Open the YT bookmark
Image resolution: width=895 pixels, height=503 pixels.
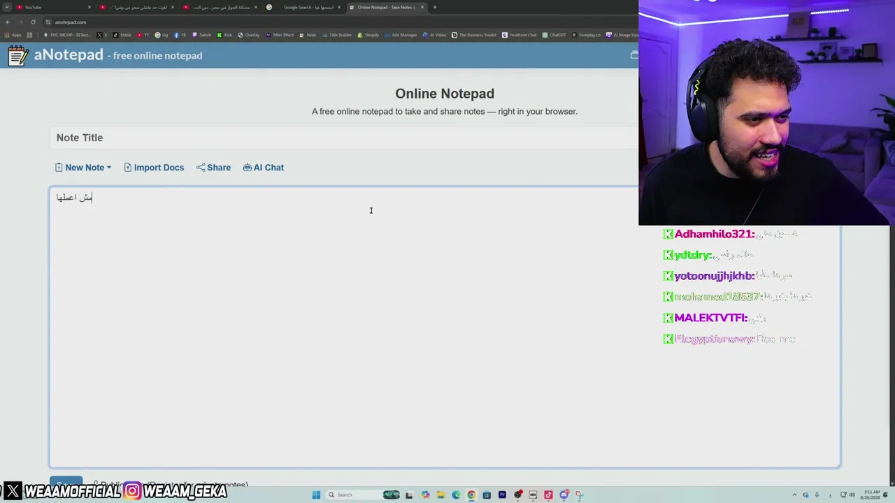pyautogui.click(x=143, y=35)
